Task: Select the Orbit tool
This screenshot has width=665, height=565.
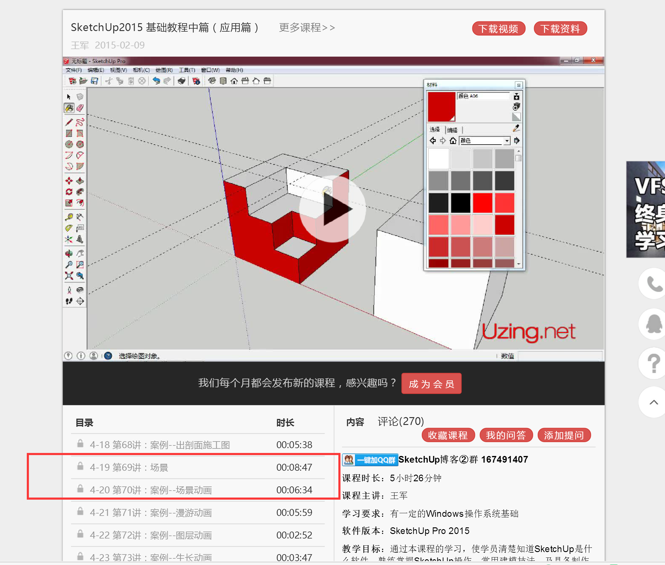Action: tap(69, 254)
